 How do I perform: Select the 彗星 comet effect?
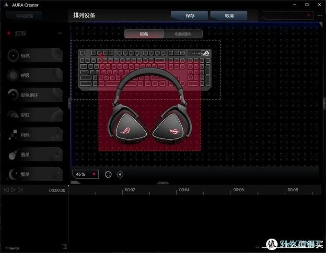pyautogui.click(x=35, y=154)
